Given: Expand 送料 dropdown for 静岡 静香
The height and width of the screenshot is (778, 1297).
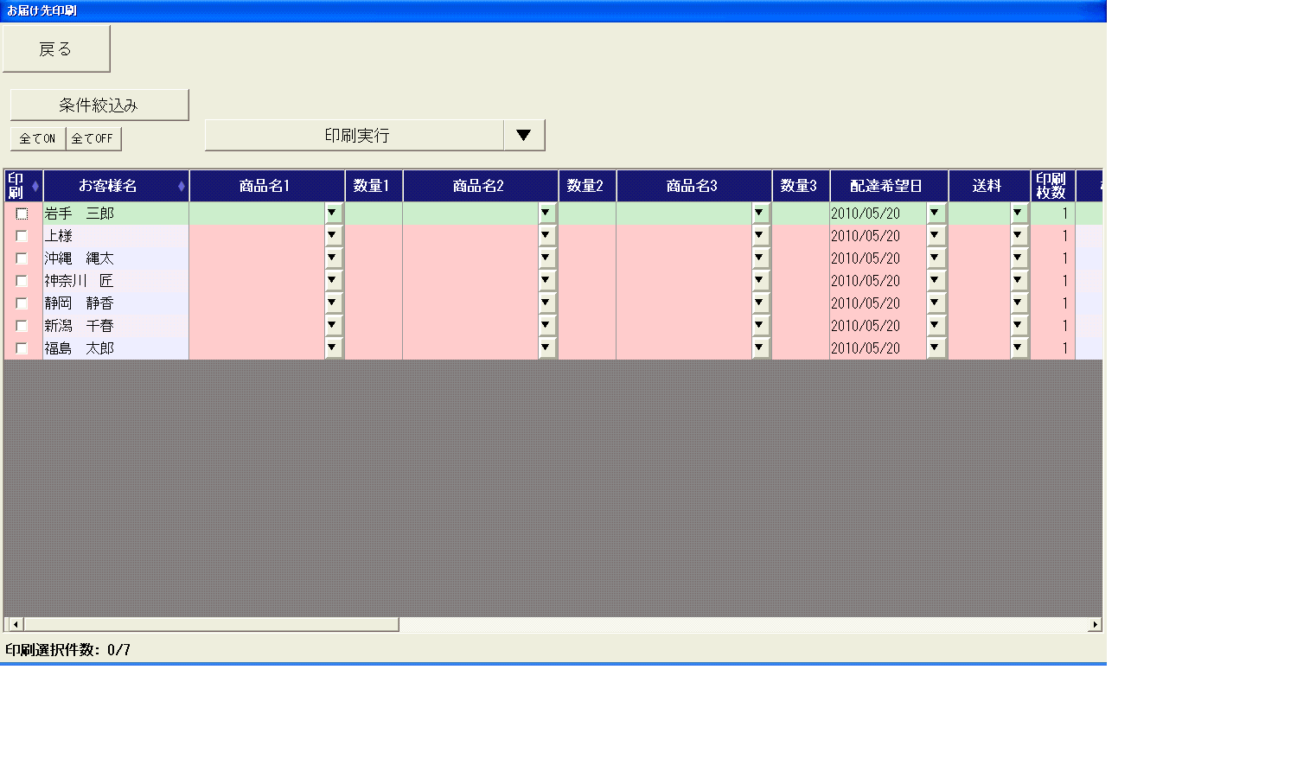Looking at the screenshot, I should [x=1019, y=303].
